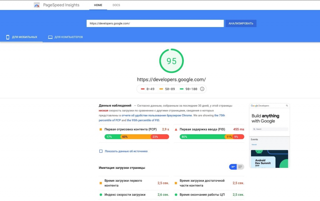Click green circle next to Индекс скорости загрузки
The width and height of the screenshot is (320, 201).
tap(101, 195)
